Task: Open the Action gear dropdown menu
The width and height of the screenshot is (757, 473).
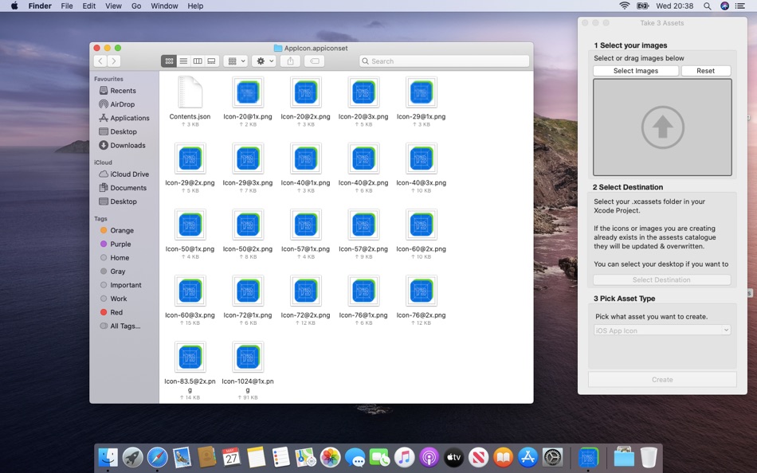Action: pyautogui.click(x=263, y=61)
